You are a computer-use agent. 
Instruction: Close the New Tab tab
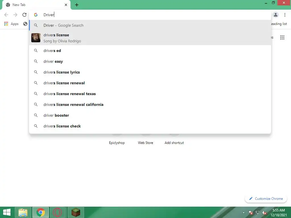tap(66, 5)
